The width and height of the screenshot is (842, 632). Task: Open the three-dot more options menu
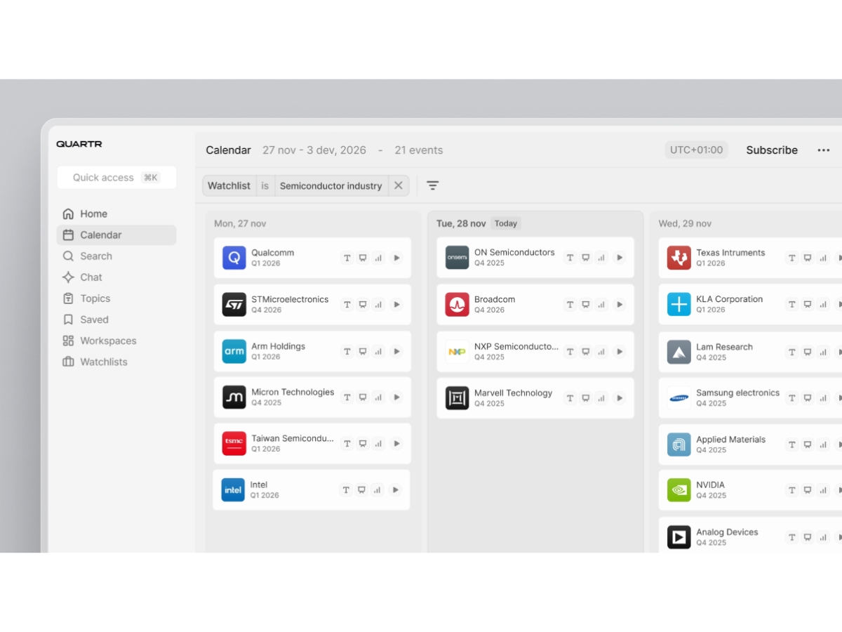[824, 150]
